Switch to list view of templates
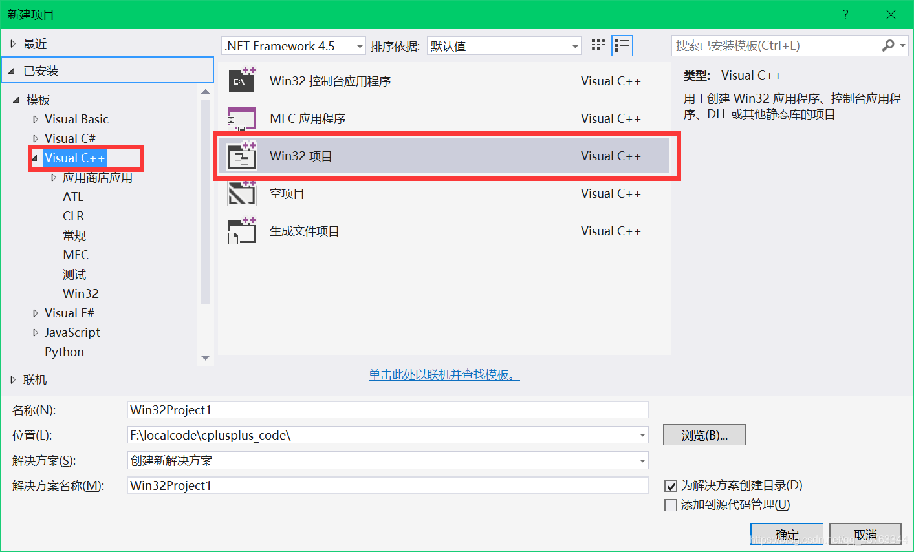 pos(622,45)
